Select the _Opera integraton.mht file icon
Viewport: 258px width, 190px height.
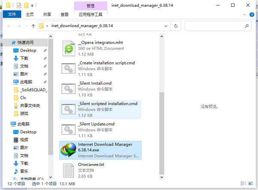tap(69, 49)
